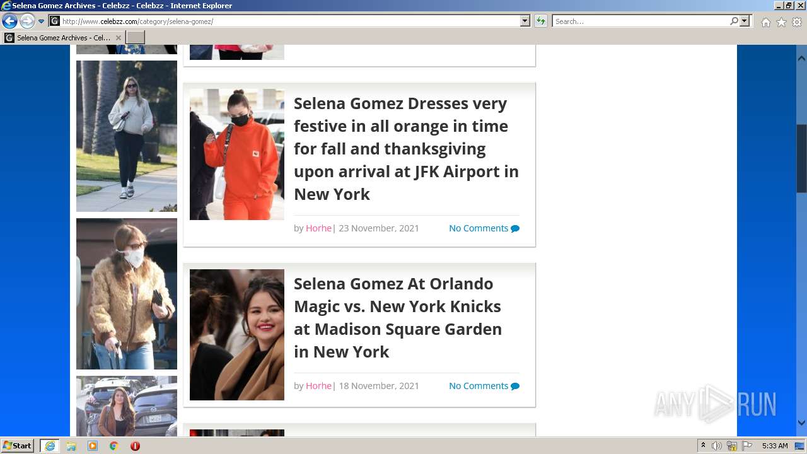Click the '18 November, 2021' date text
The image size is (807, 454).
tap(379, 386)
